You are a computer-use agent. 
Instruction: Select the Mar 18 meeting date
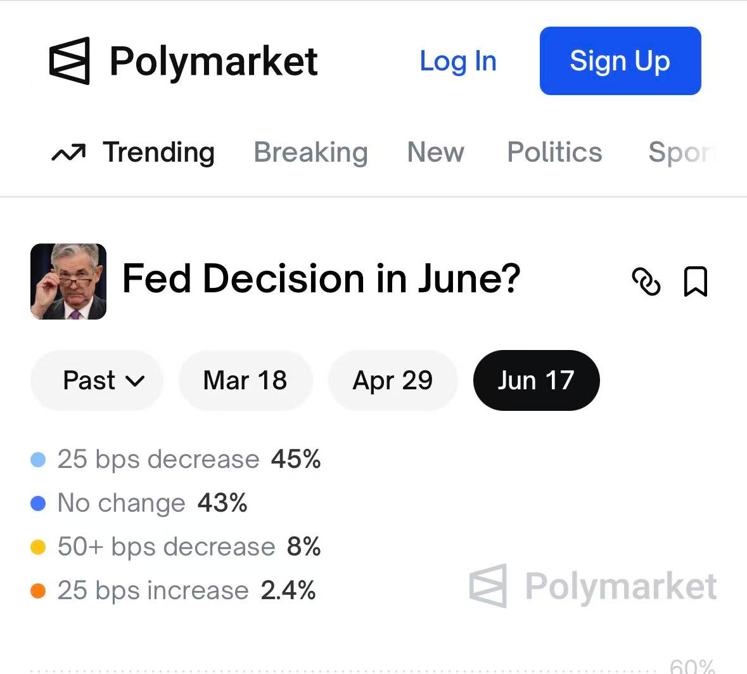[245, 380]
